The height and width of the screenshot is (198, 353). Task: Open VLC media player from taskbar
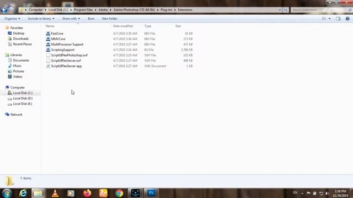point(55,193)
